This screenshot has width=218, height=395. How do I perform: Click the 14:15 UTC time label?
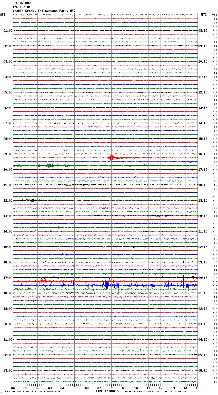pos(203,123)
